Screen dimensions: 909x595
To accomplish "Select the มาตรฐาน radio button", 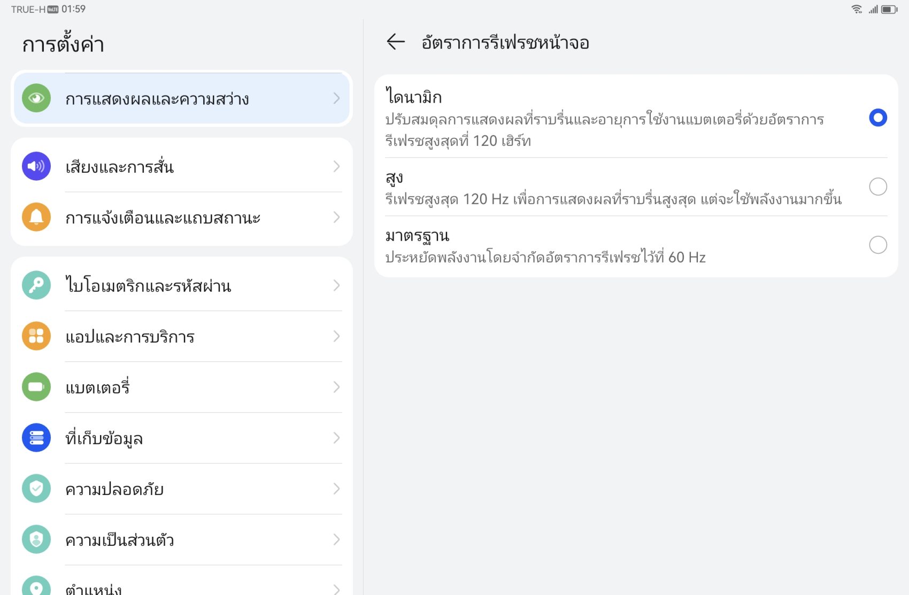I will coord(878,245).
